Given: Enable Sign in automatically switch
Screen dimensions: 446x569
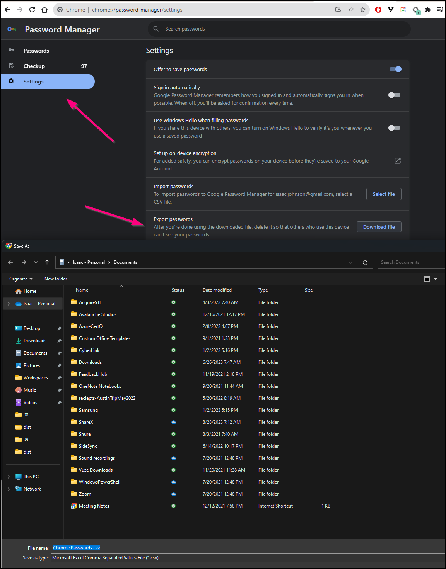Looking at the screenshot, I should click(x=394, y=95).
